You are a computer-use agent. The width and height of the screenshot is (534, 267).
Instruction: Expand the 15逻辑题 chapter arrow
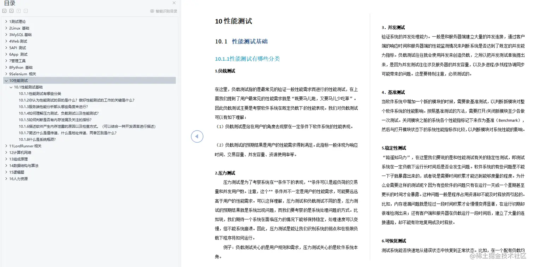click(6, 172)
